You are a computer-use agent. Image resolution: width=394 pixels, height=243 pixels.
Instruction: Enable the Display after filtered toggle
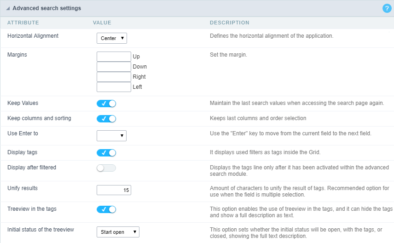point(106,168)
